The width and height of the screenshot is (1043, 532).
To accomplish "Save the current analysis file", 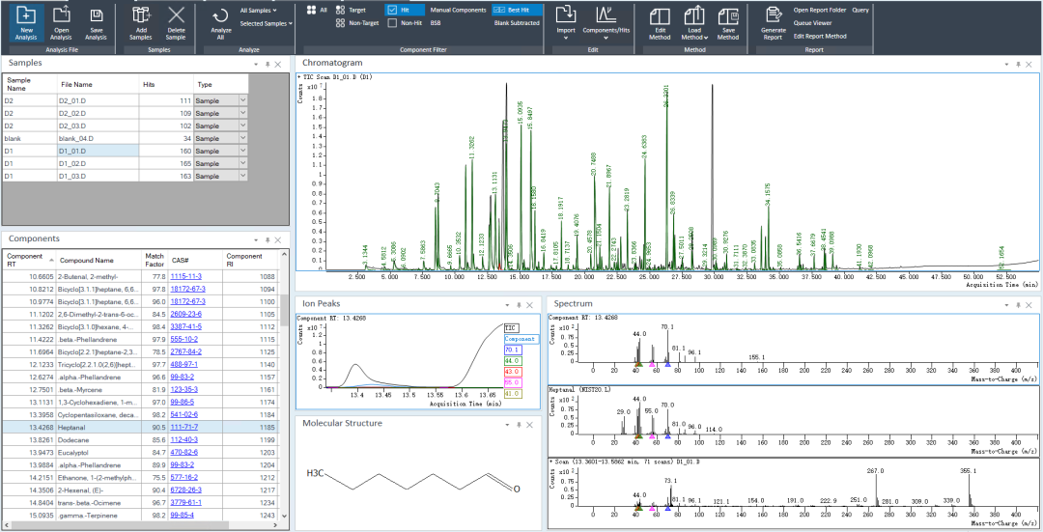I will (x=96, y=23).
